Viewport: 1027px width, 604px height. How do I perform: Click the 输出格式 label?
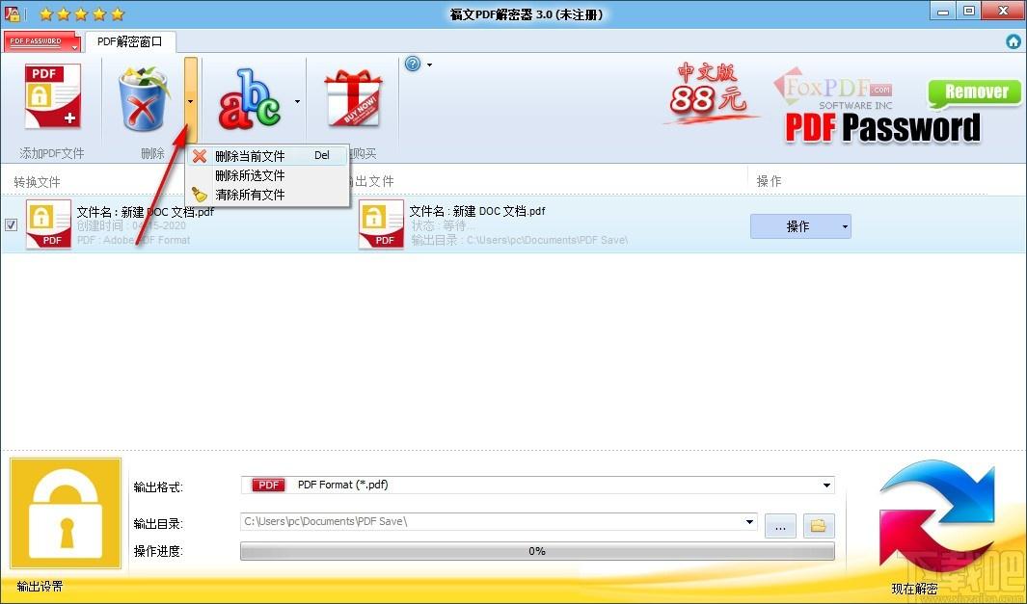click(x=158, y=486)
